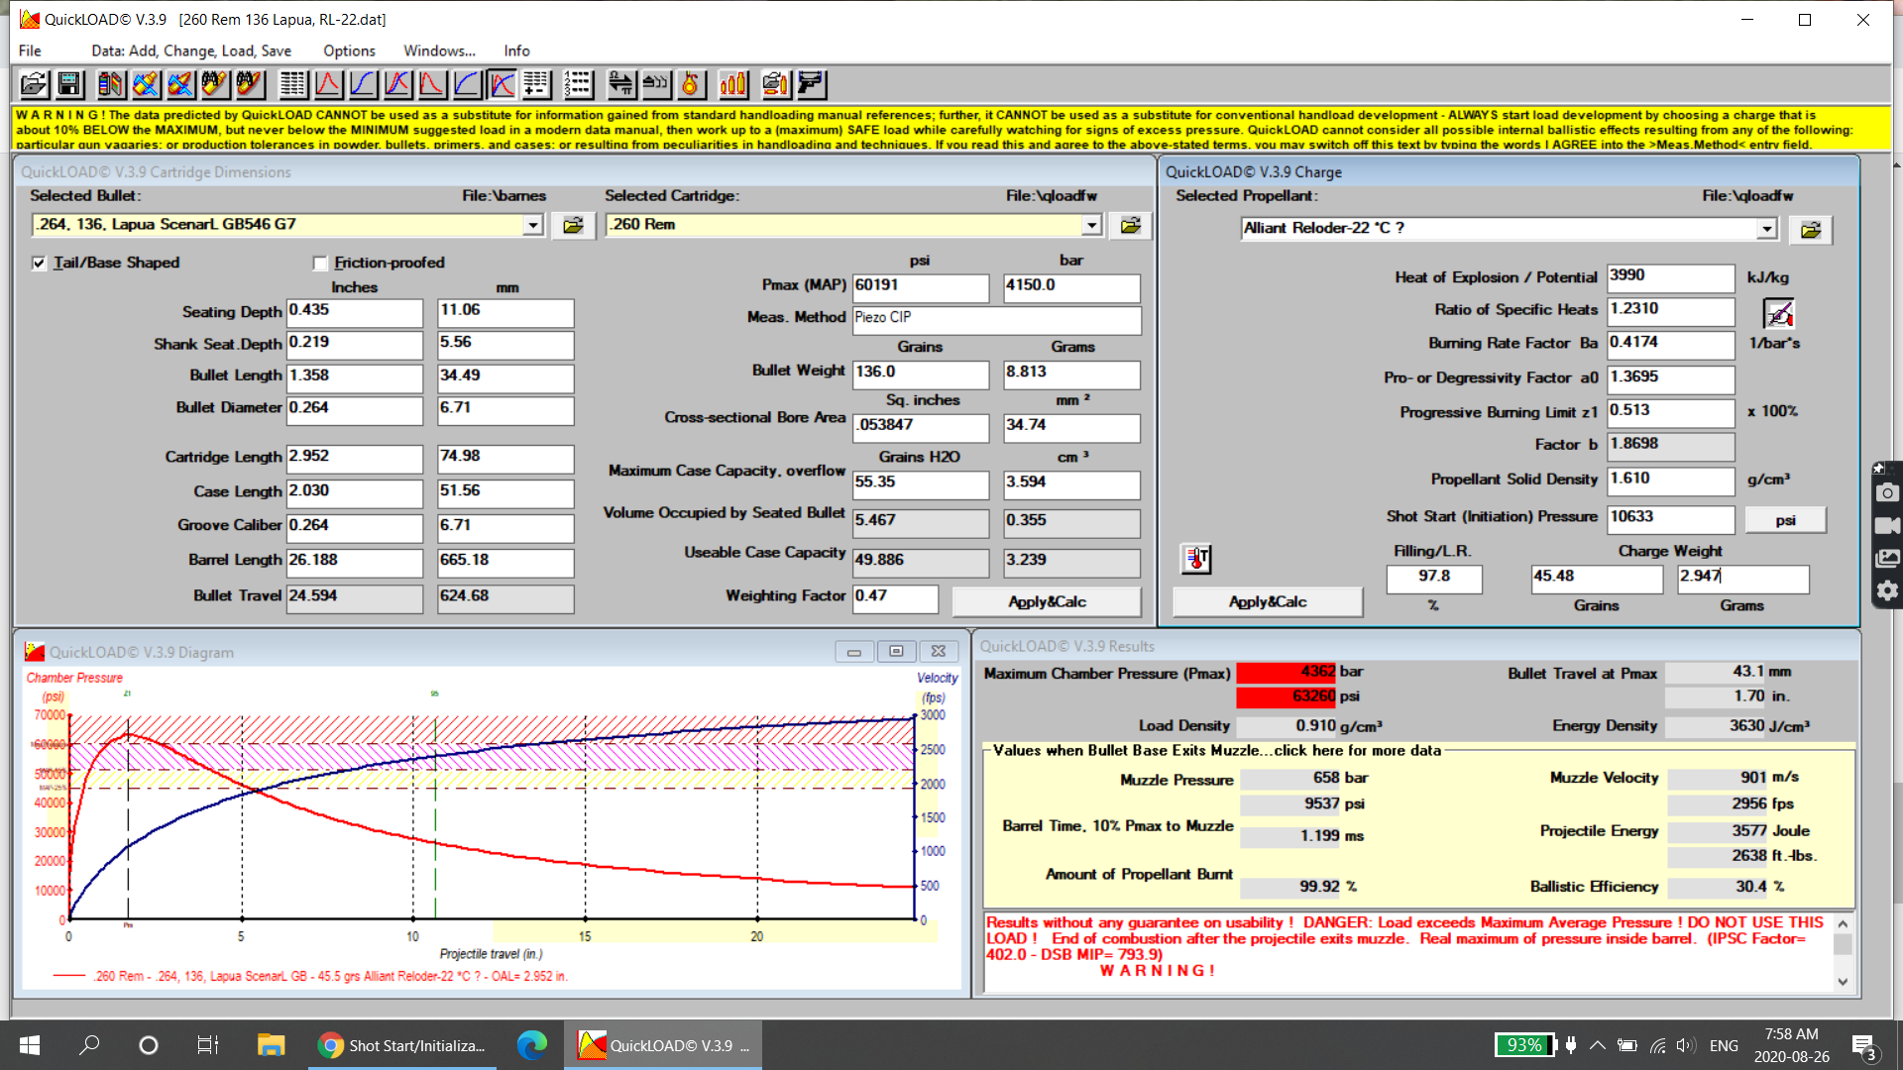The width and height of the screenshot is (1903, 1070).
Task: Expand the Selected Cartridge dropdown
Action: 1091,225
